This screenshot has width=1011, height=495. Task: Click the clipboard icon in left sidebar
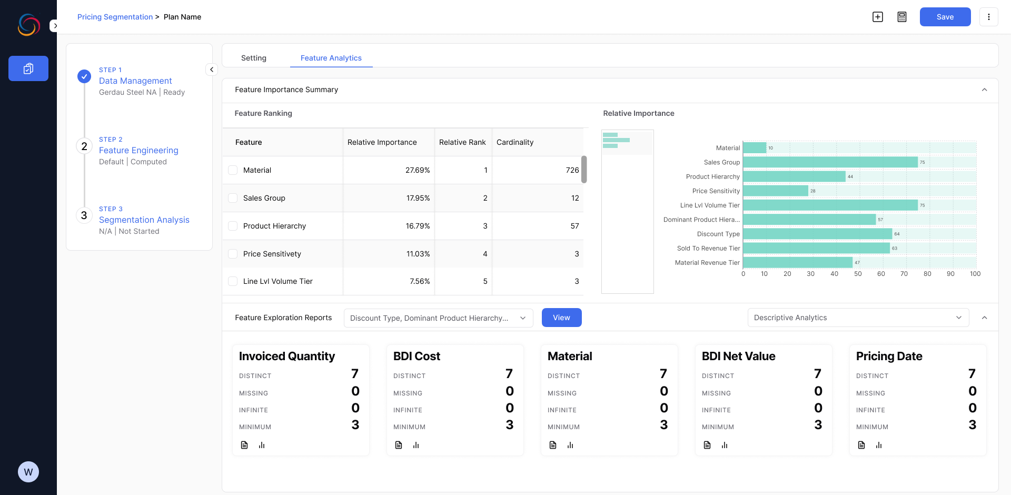pos(28,68)
